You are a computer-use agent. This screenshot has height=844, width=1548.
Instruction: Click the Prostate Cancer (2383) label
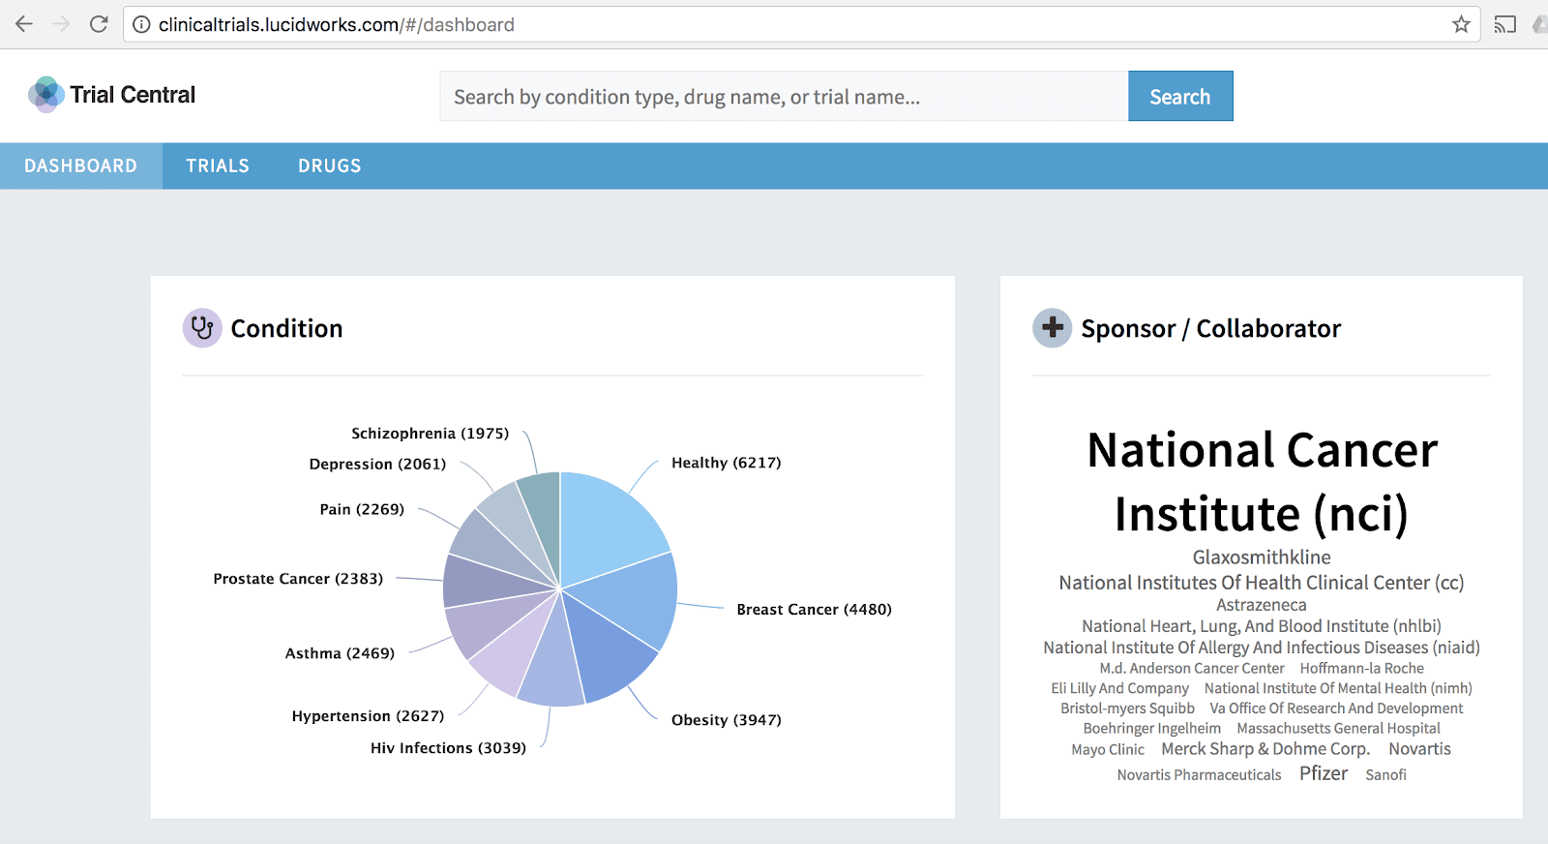coord(298,578)
